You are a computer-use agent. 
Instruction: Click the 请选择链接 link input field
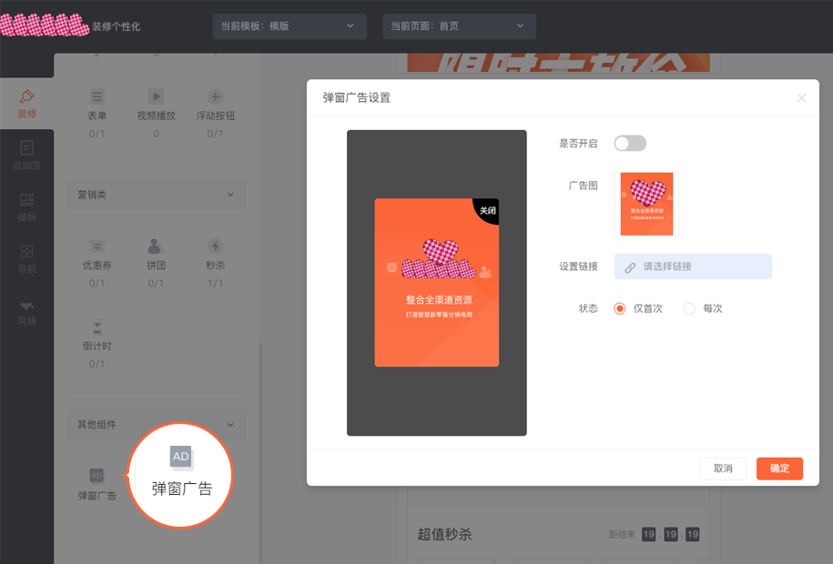point(693,267)
